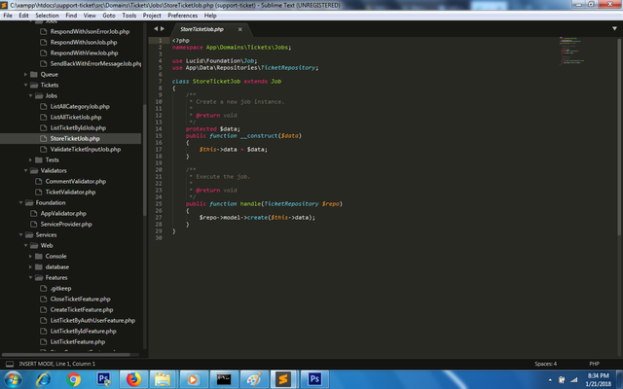Click the file icon beside .gitkeep
Screen dimensions: 623x389
(43, 289)
